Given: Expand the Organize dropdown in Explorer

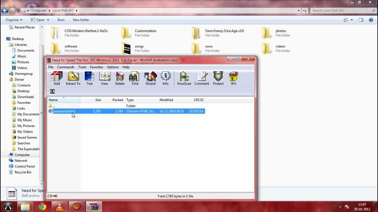Looking at the screenshot, I should point(14,20).
